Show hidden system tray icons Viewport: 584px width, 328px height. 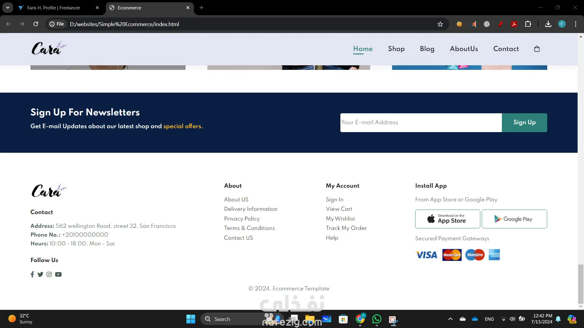pos(450,319)
